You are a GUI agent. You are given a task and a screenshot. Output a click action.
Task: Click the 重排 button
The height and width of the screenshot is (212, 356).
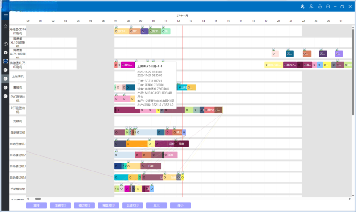click(37, 205)
